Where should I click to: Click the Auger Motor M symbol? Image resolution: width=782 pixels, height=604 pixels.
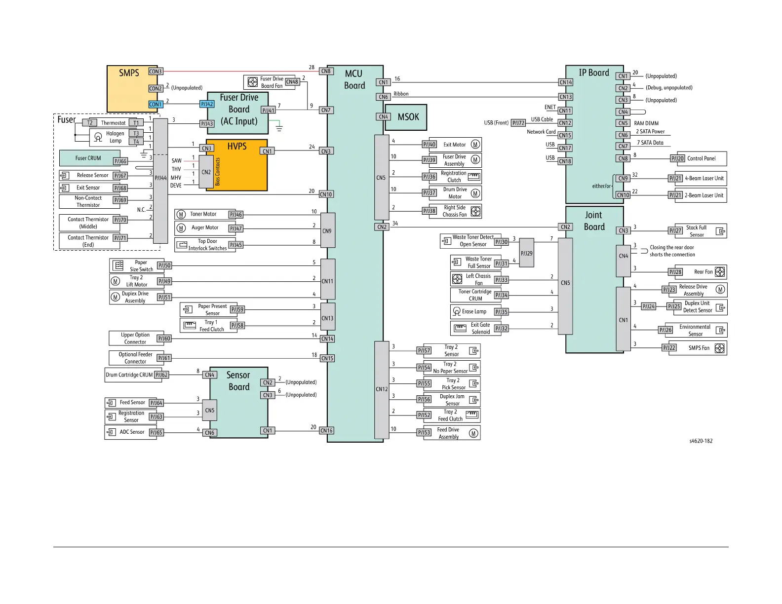point(181,228)
